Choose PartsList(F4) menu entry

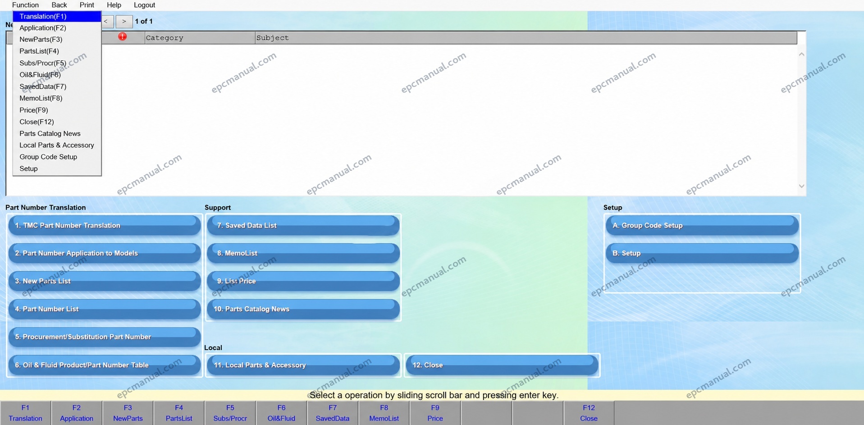pos(57,51)
